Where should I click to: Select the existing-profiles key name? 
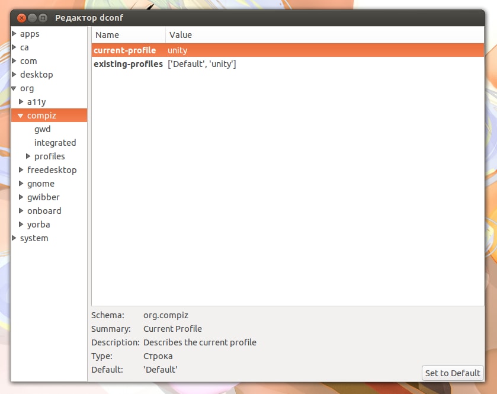[128, 64]
